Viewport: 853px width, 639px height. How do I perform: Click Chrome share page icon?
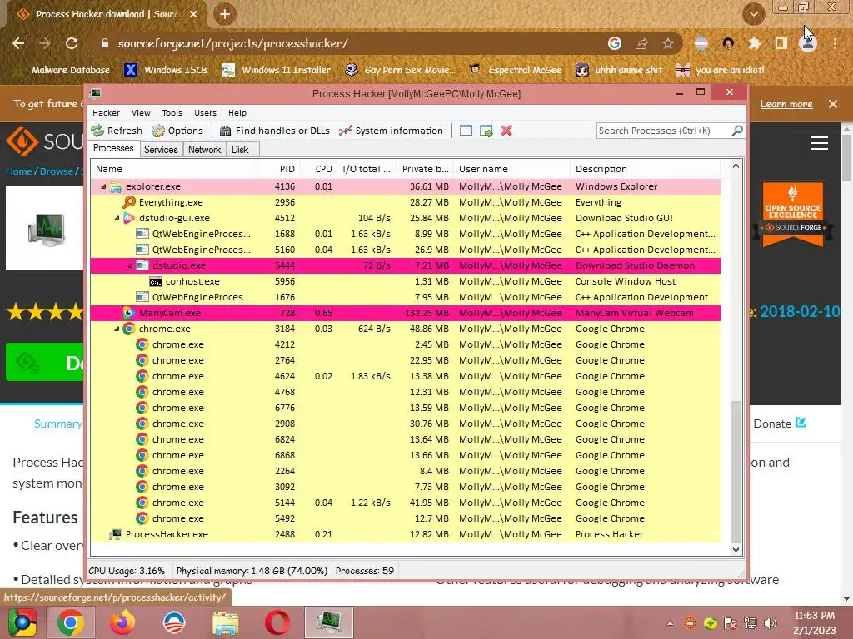pos(641,43)
